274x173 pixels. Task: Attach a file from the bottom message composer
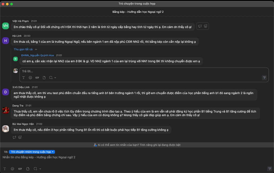28,169
